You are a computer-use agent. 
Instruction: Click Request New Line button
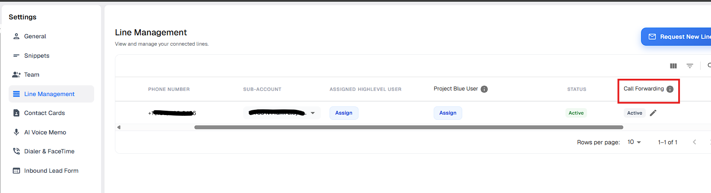676,37
